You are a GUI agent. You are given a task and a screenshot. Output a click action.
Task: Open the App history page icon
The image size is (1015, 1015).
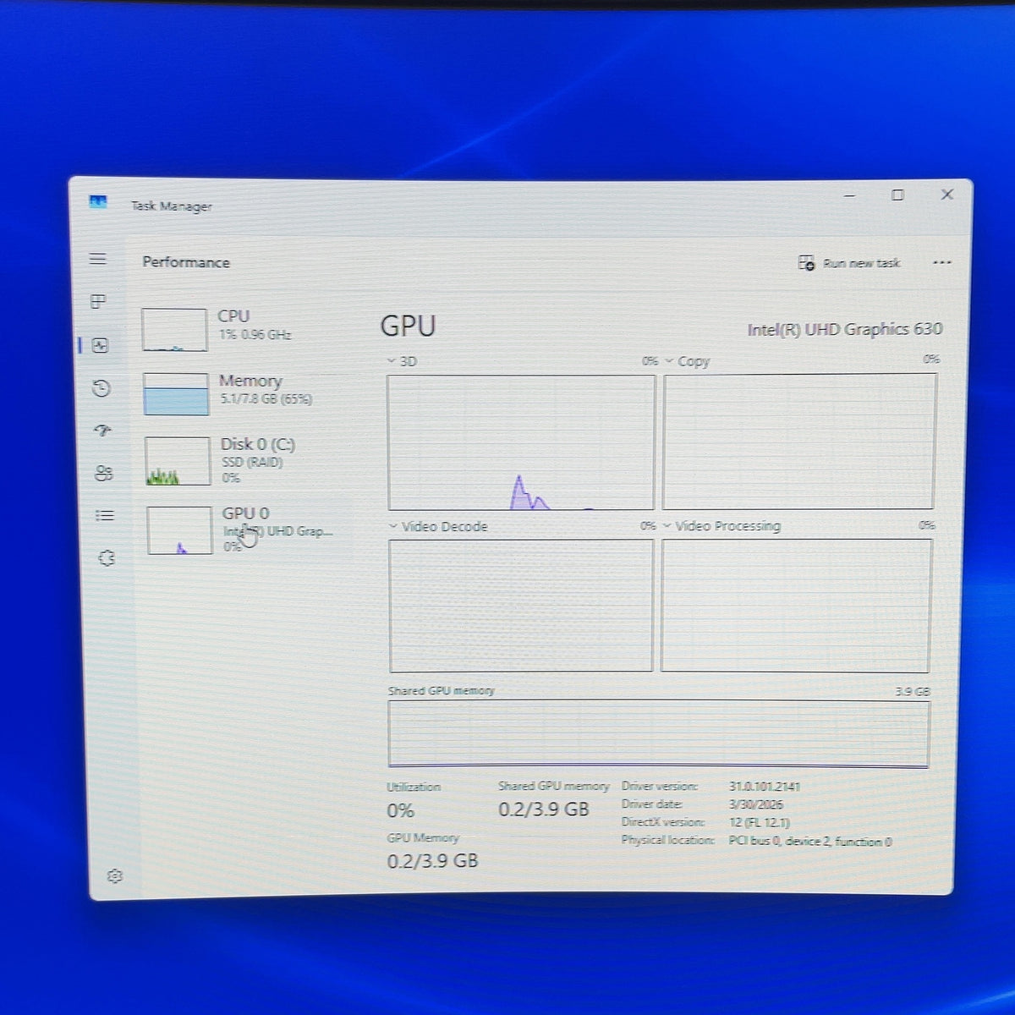(101, 388)
